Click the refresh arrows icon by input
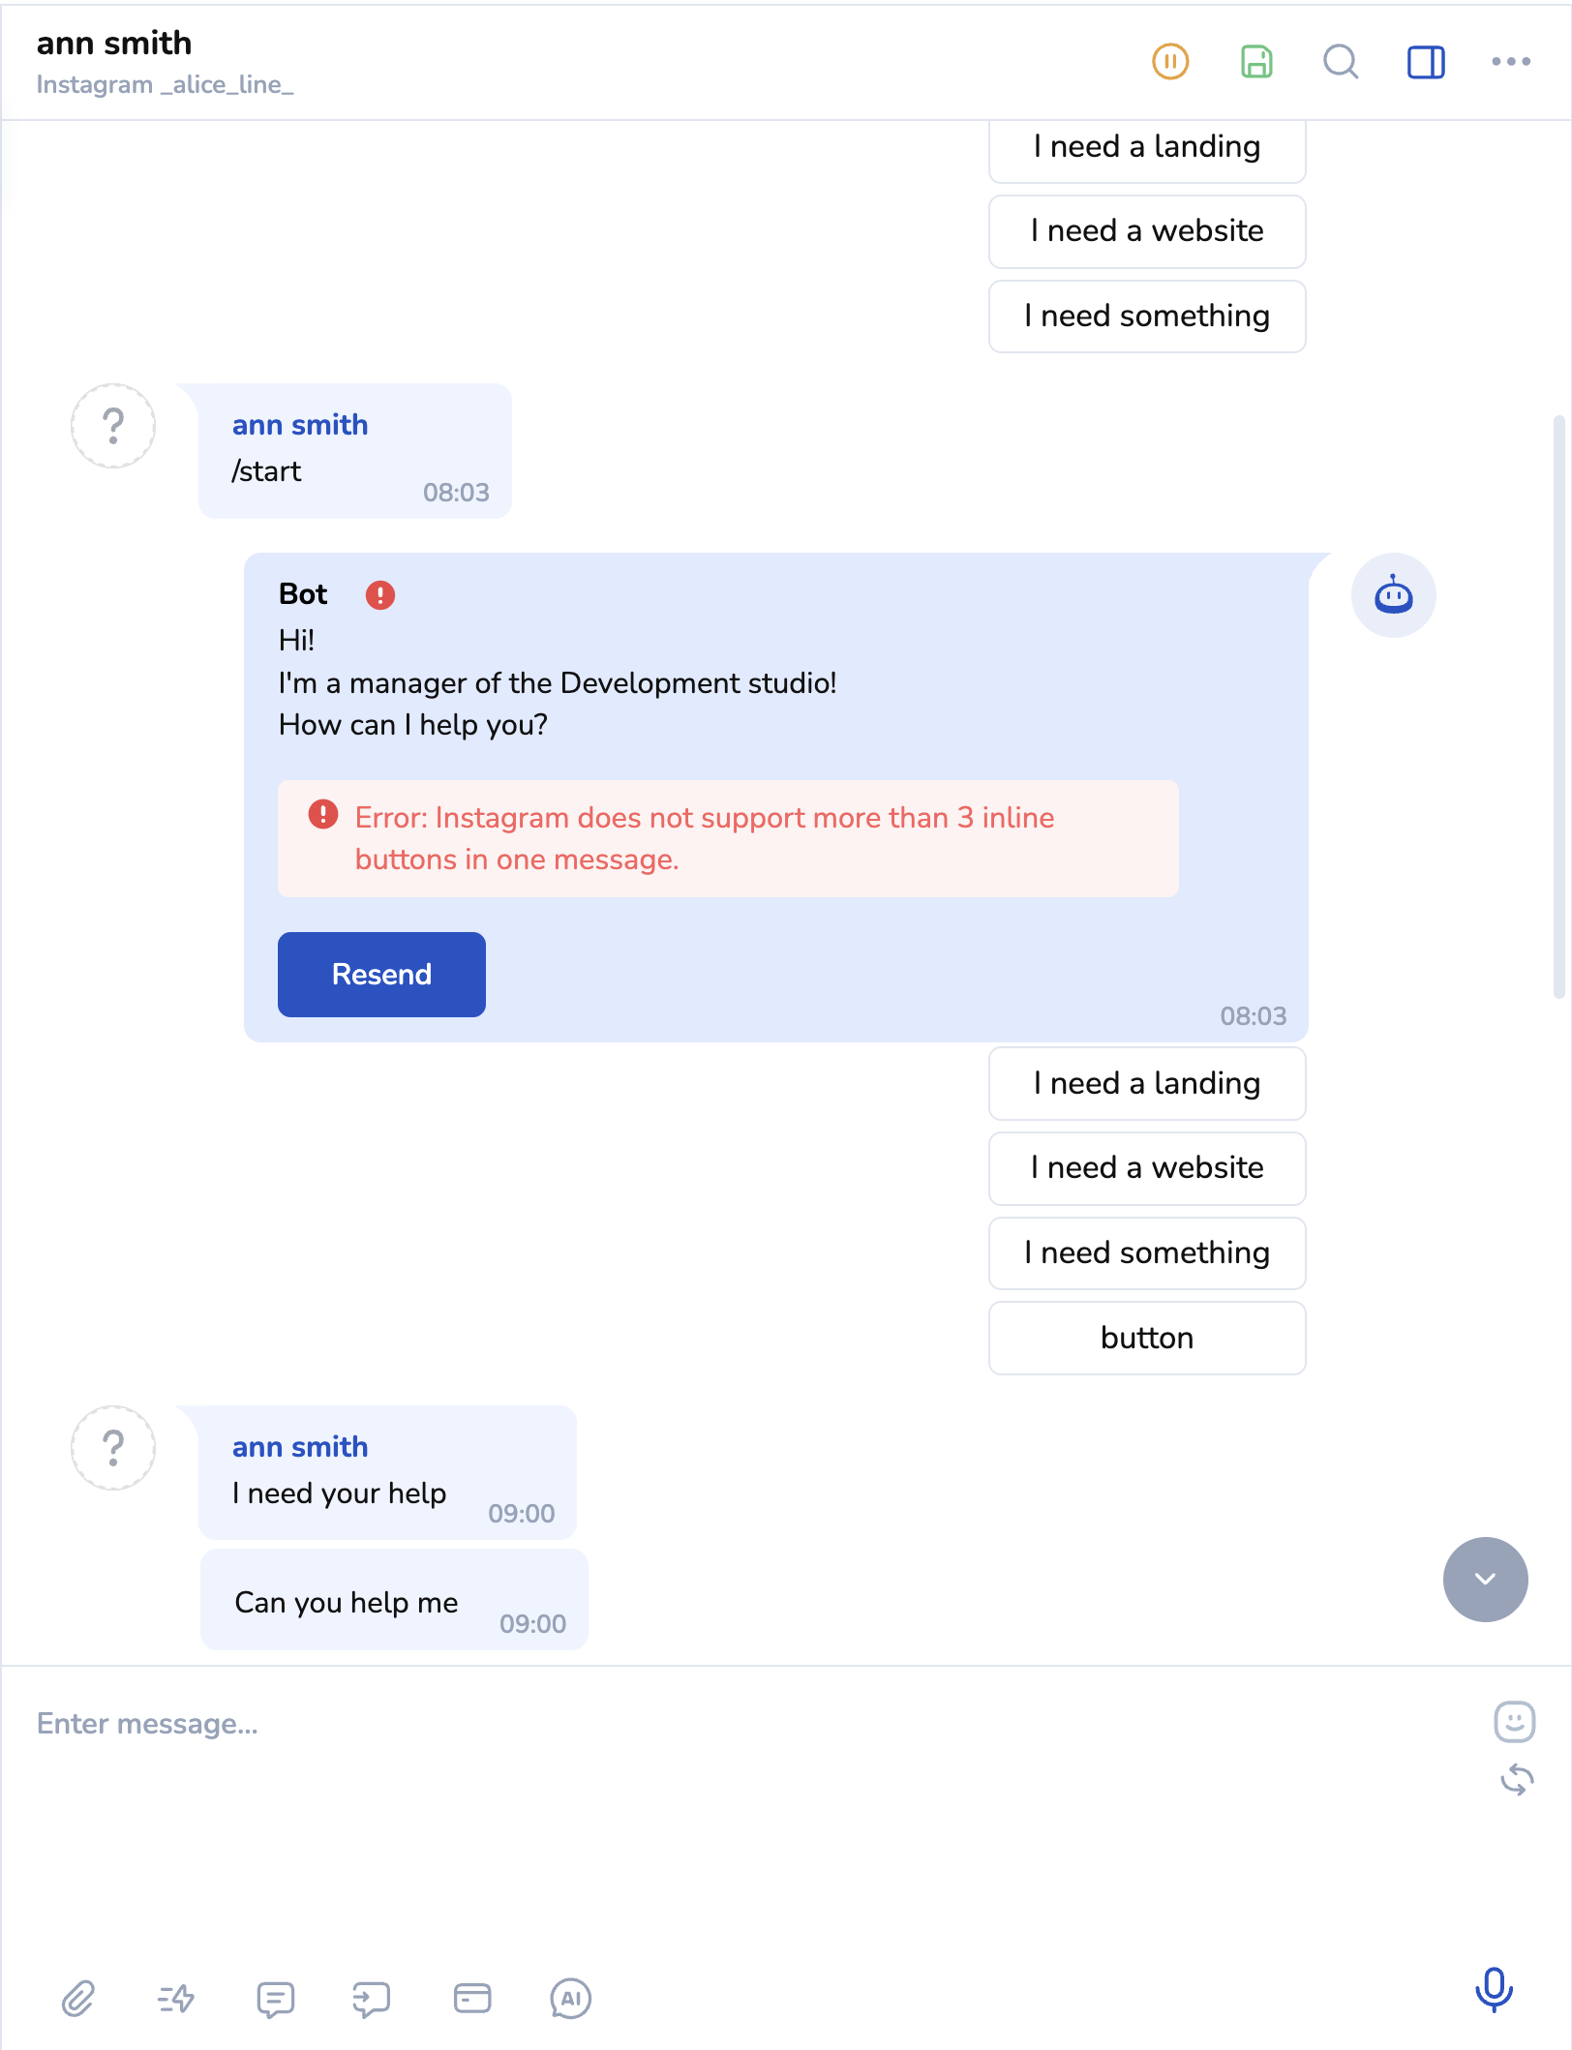 point(1517,1779)
